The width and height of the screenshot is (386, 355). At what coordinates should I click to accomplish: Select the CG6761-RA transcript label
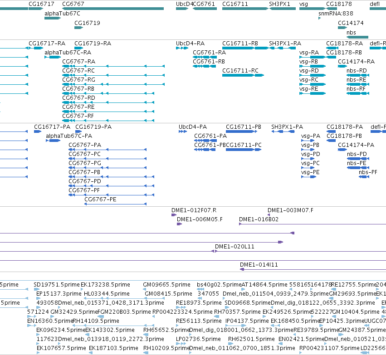pos(209,53)
